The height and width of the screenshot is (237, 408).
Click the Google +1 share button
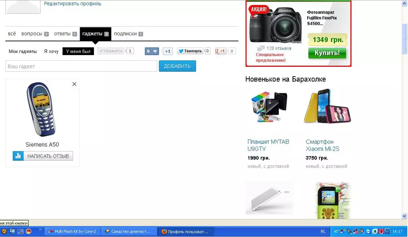[221, 51]
